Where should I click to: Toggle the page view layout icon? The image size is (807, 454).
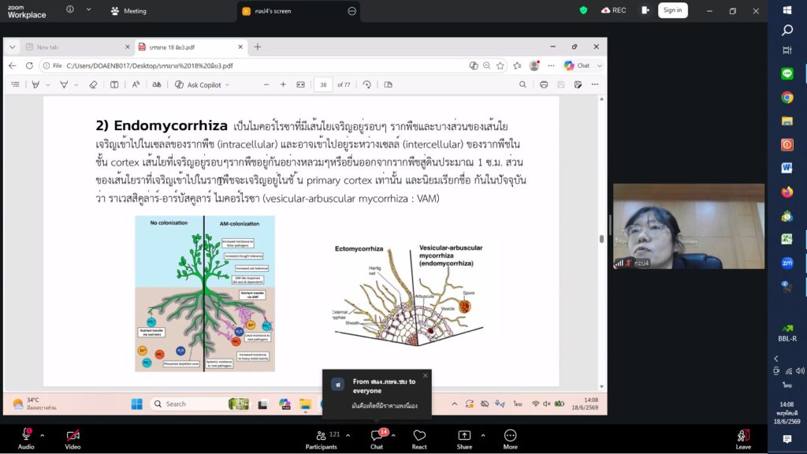pyautogui.click(x=388, y=84)
